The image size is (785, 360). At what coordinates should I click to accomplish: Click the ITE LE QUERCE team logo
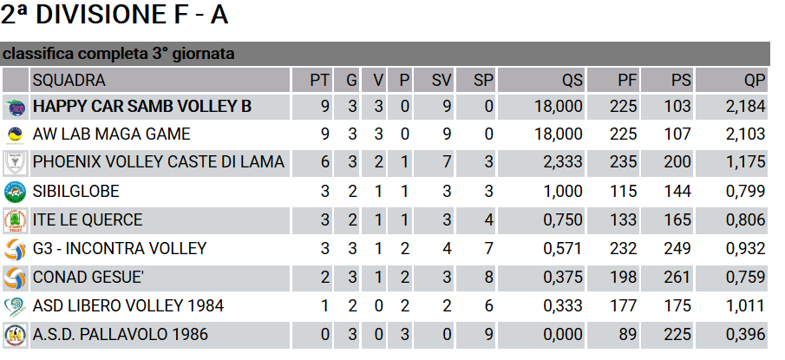point(15,220)
